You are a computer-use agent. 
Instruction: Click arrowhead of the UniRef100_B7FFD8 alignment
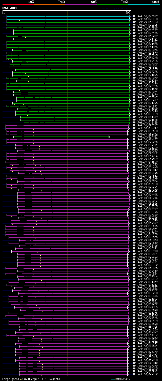[130, 19]
